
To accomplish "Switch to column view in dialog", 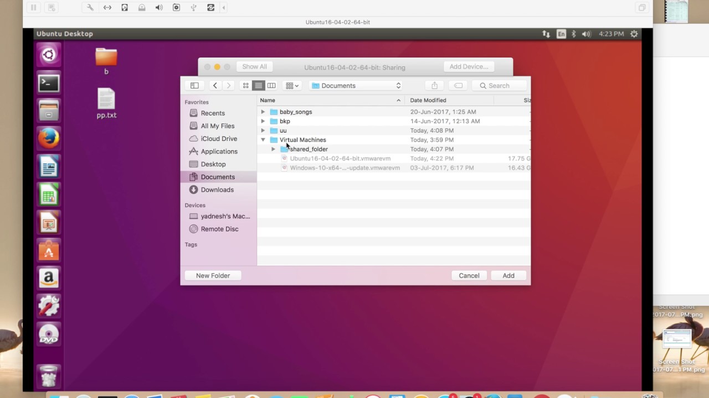I will (271, 86).
